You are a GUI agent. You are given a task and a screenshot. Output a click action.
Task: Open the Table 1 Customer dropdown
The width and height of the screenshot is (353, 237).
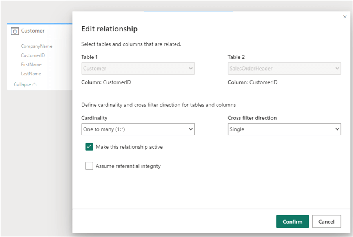point(138,69)
